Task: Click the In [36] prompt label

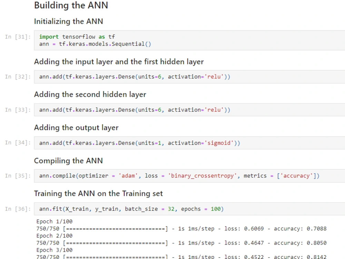Action: click(x=18, y=209)
